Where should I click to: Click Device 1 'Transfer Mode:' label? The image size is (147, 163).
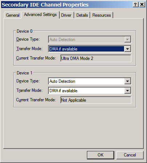point(29,90)
